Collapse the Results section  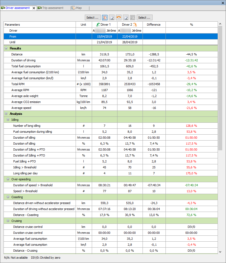point(6,48)
